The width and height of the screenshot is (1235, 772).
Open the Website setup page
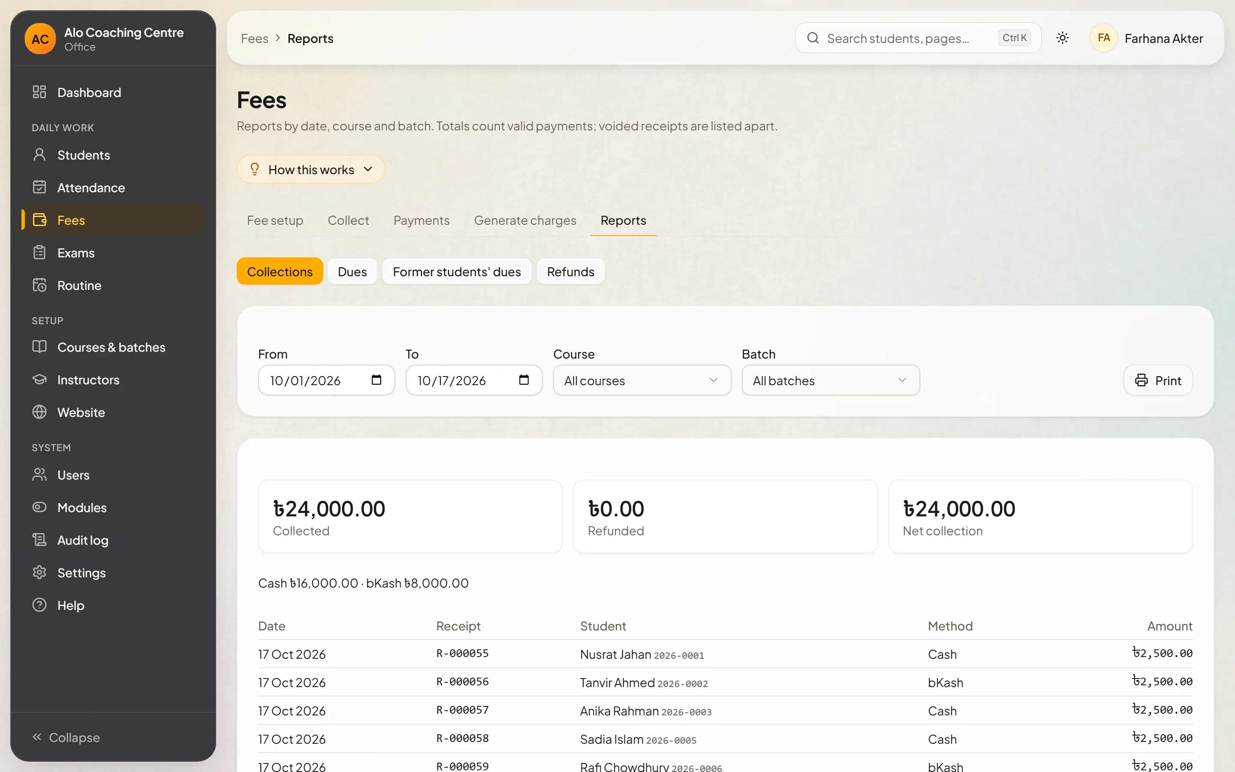[x=113, y=412]
